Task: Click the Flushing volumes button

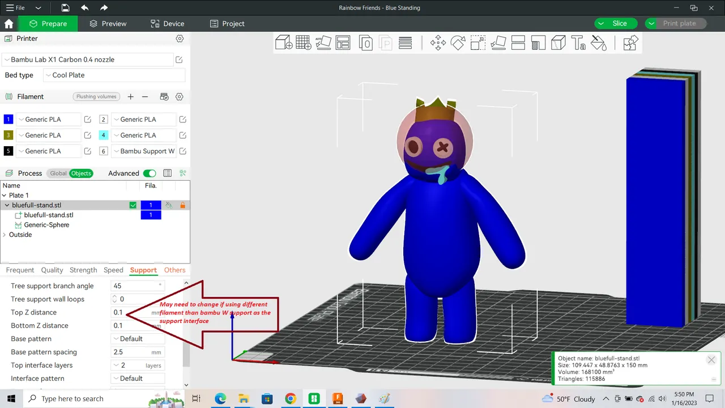Action: (96, 97)
